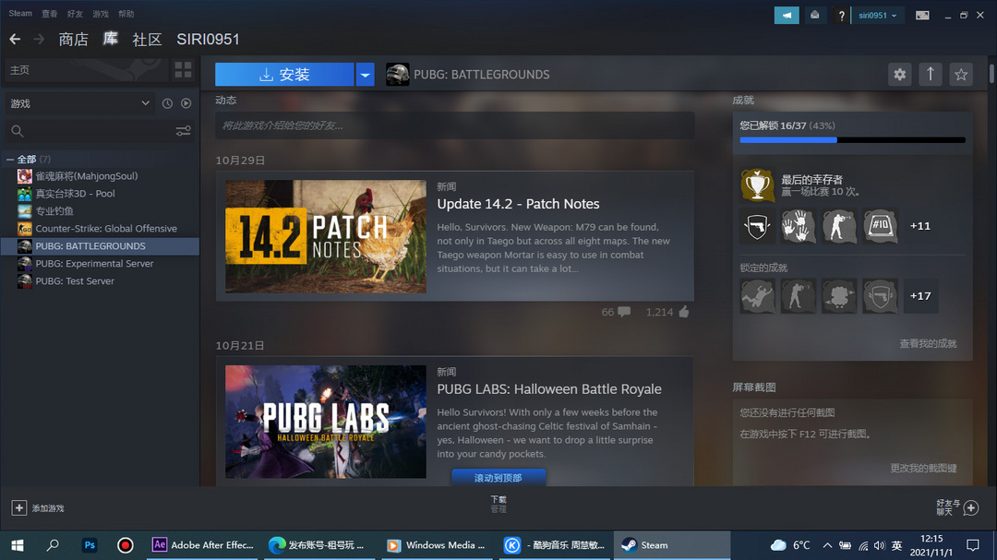Click the red record taskbar icon
Viewport: 997px width, 560px height.
pos(126,544)
